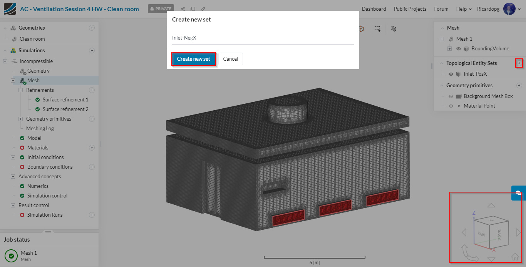Click the pencil edit project icon

[203, 9]
